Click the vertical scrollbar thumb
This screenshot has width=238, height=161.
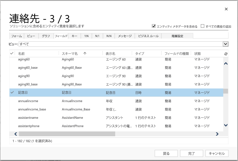point(226,91)
